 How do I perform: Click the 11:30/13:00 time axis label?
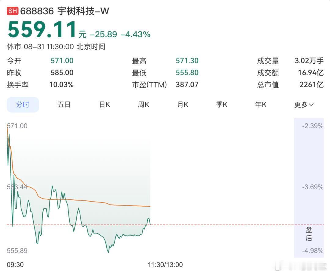pyautogui.click(x=165, y=265)
